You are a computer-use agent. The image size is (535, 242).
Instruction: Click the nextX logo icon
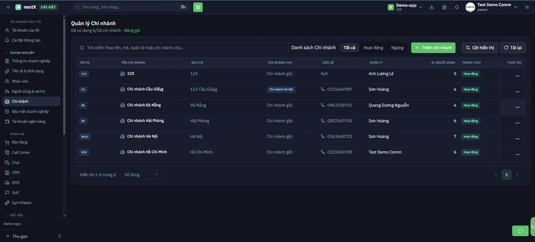tap(18, 7)
